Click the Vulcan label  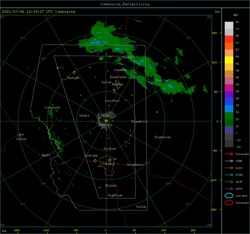pyautogui.click(x=141, y=207)
